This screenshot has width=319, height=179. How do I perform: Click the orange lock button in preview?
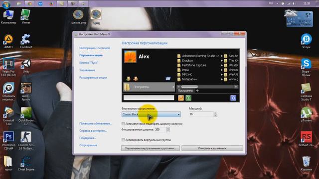(x=181, y=98)
